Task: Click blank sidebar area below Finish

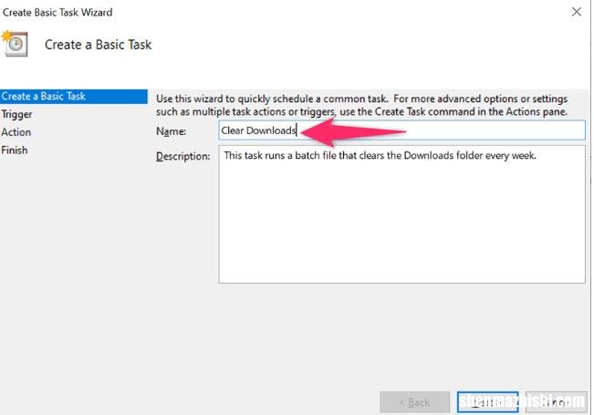Action: pyautogui.click(x=73, y=274)
